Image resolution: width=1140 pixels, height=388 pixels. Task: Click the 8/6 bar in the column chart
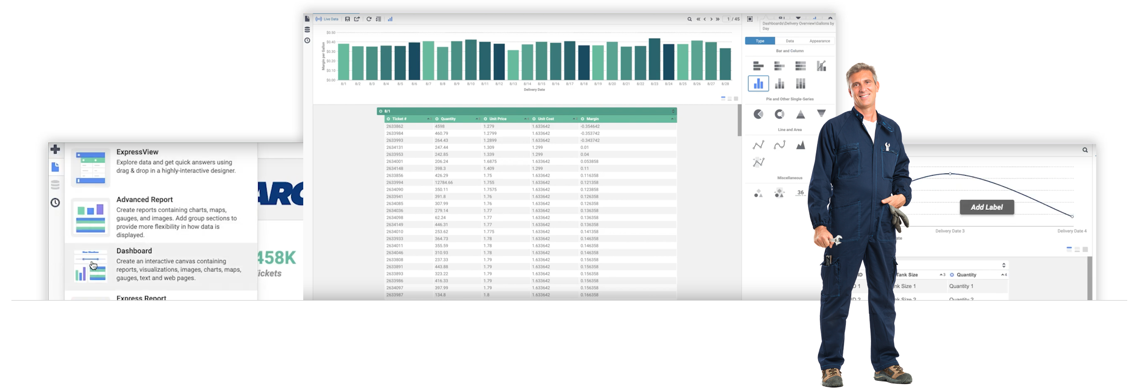(414, 61)
